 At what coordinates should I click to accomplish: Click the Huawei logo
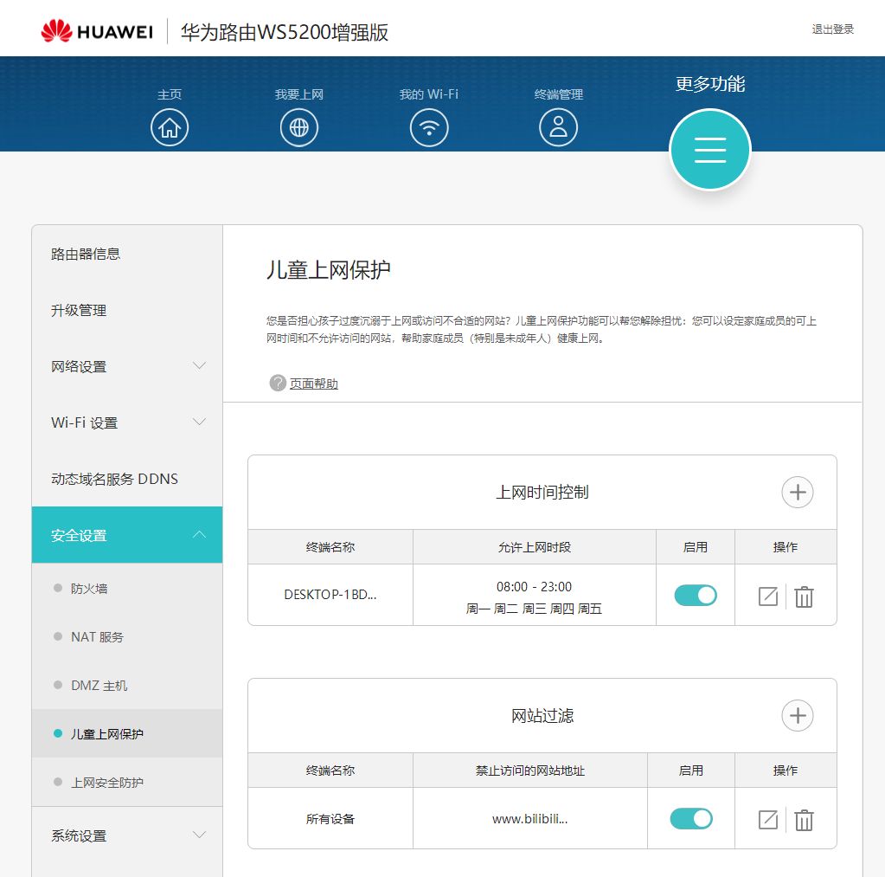coord(97,31)
